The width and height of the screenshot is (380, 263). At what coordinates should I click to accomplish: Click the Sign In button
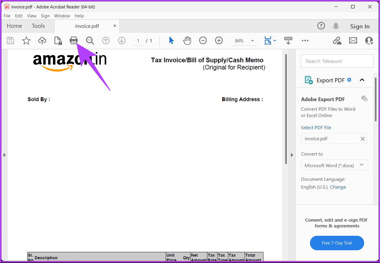(x=360, y=26)
